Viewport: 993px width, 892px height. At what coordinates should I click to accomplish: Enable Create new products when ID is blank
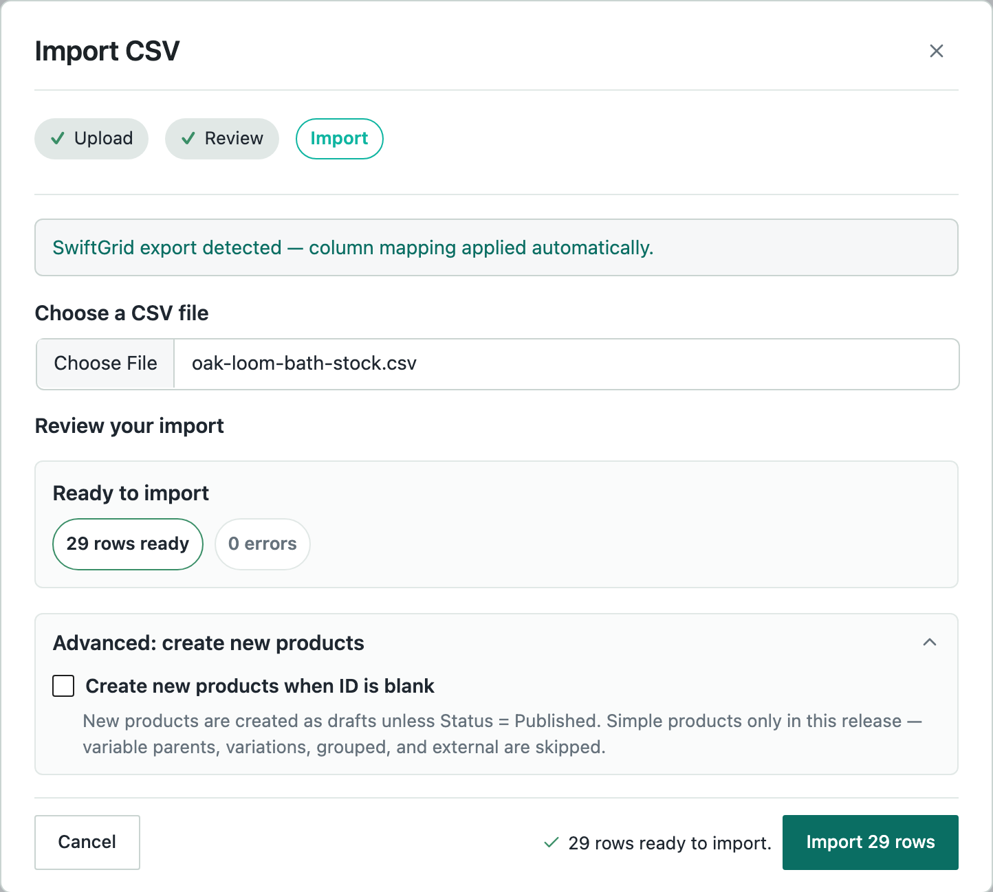point(63,686)
